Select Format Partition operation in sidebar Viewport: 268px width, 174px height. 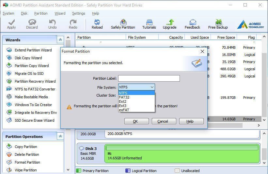coord(23,162)
